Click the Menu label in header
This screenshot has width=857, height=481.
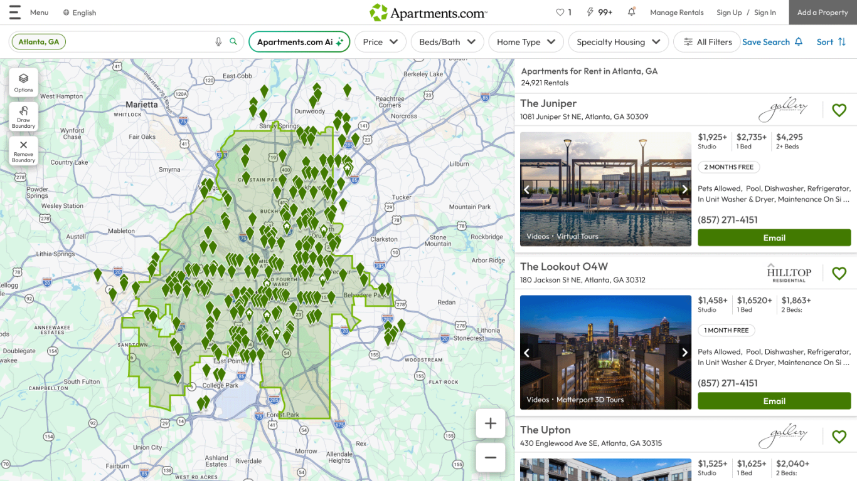click(x=39, y=13)
